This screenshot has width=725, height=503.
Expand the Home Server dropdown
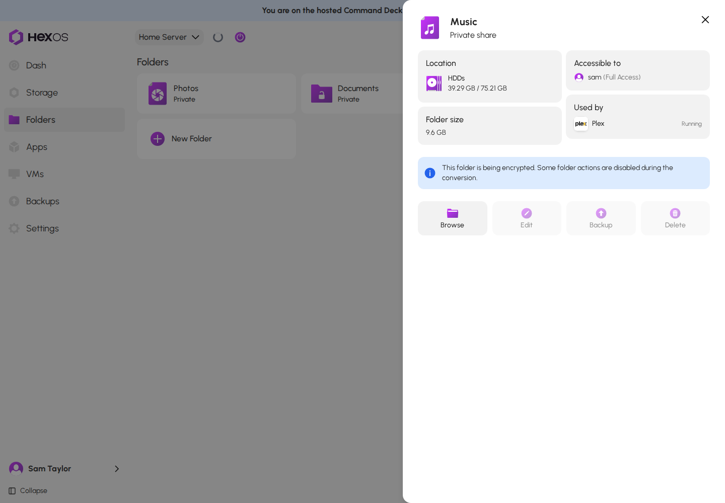coord(169,37)
